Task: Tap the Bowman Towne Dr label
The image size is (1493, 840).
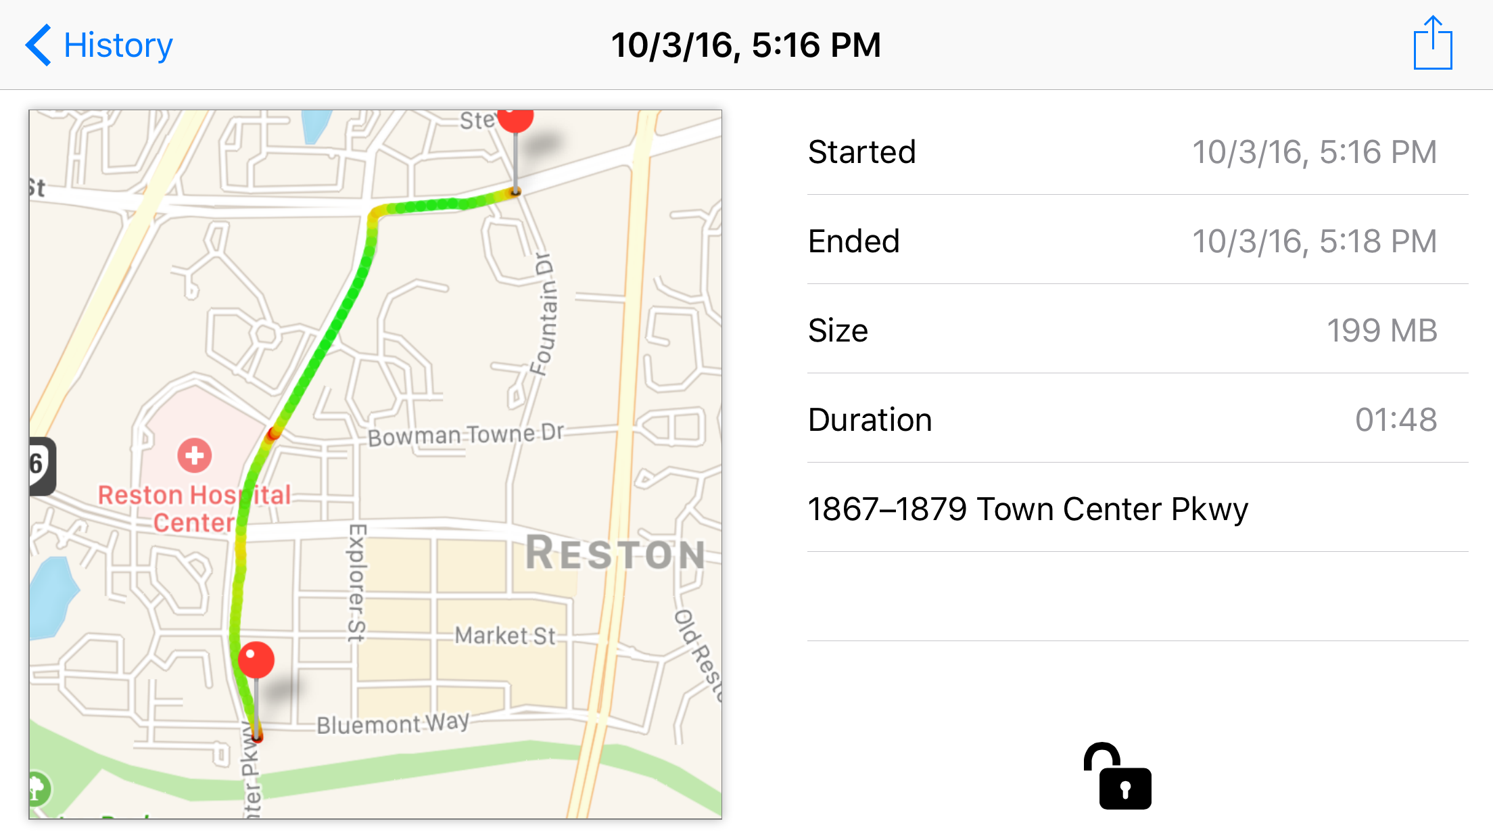Action: pos(465,435)
